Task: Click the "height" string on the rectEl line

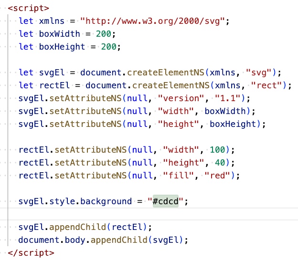Action: pos(183,163)
